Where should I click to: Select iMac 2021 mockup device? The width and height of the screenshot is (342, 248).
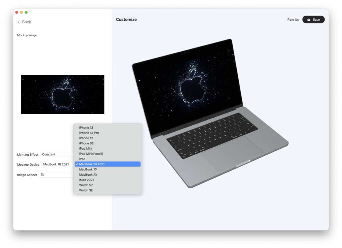click(x=87, y=180)
